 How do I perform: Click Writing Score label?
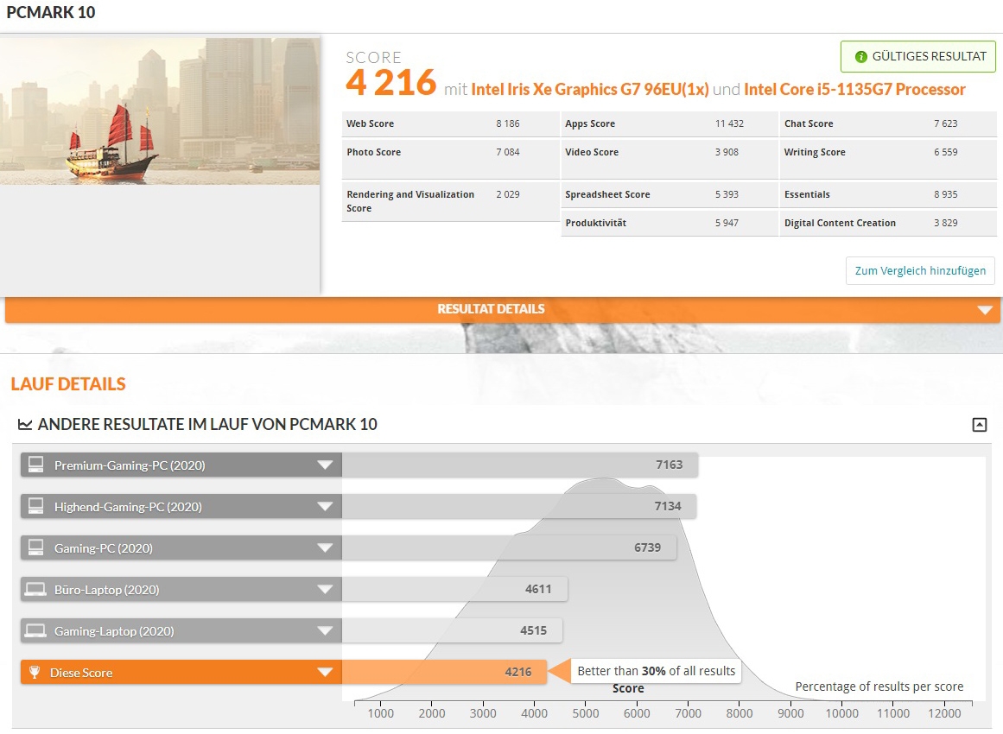tap(815, 152)
